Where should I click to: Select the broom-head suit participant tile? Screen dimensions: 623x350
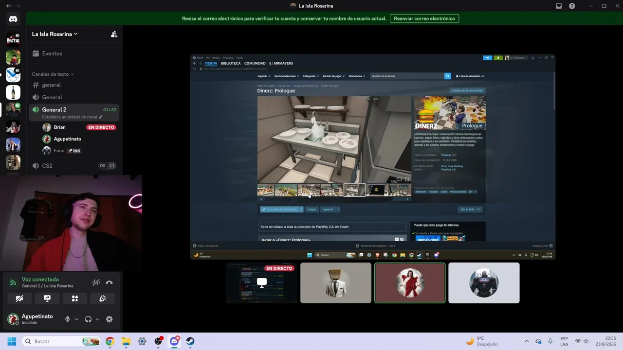[336, 283]
